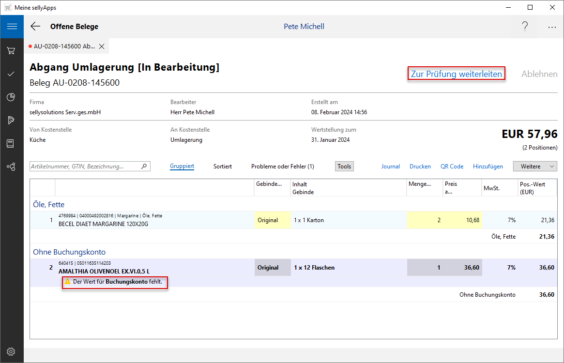Open the pie chart reports icon

click(11, 97)
